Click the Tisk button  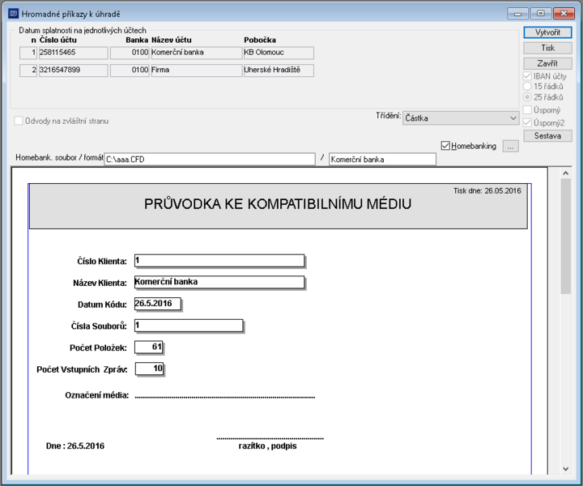click(x=547, y=48)
